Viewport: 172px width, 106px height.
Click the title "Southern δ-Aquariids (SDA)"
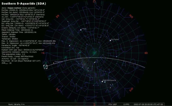point(24,4)
